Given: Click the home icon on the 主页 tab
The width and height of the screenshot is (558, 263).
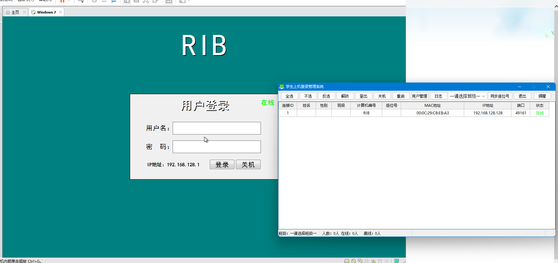Looking at the screenshot, I should tap(8, 12).
